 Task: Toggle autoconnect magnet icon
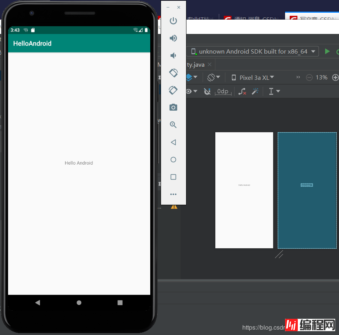(207, 91)
